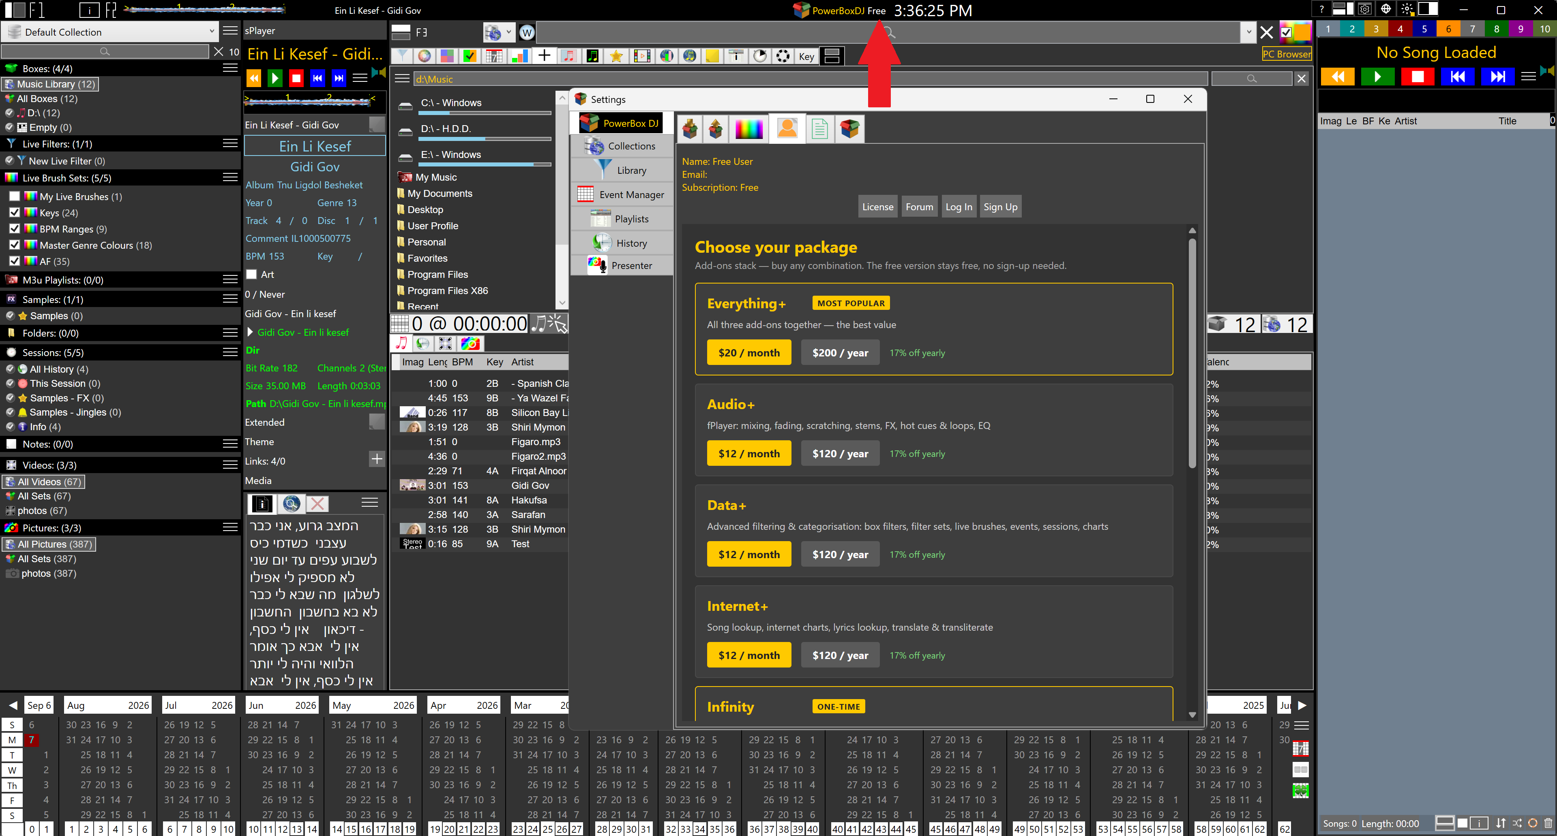Toggle the Art checkbox in song info
This screenshot has height=836, width=1557.
coord(251,274)
